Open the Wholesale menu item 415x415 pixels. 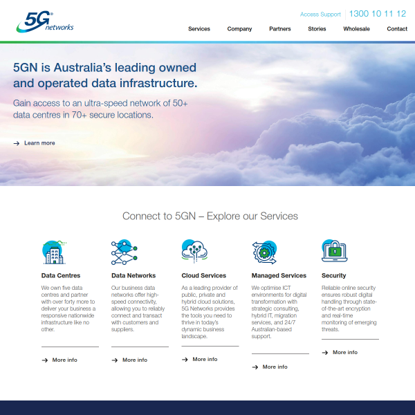[x=356, y=29]
